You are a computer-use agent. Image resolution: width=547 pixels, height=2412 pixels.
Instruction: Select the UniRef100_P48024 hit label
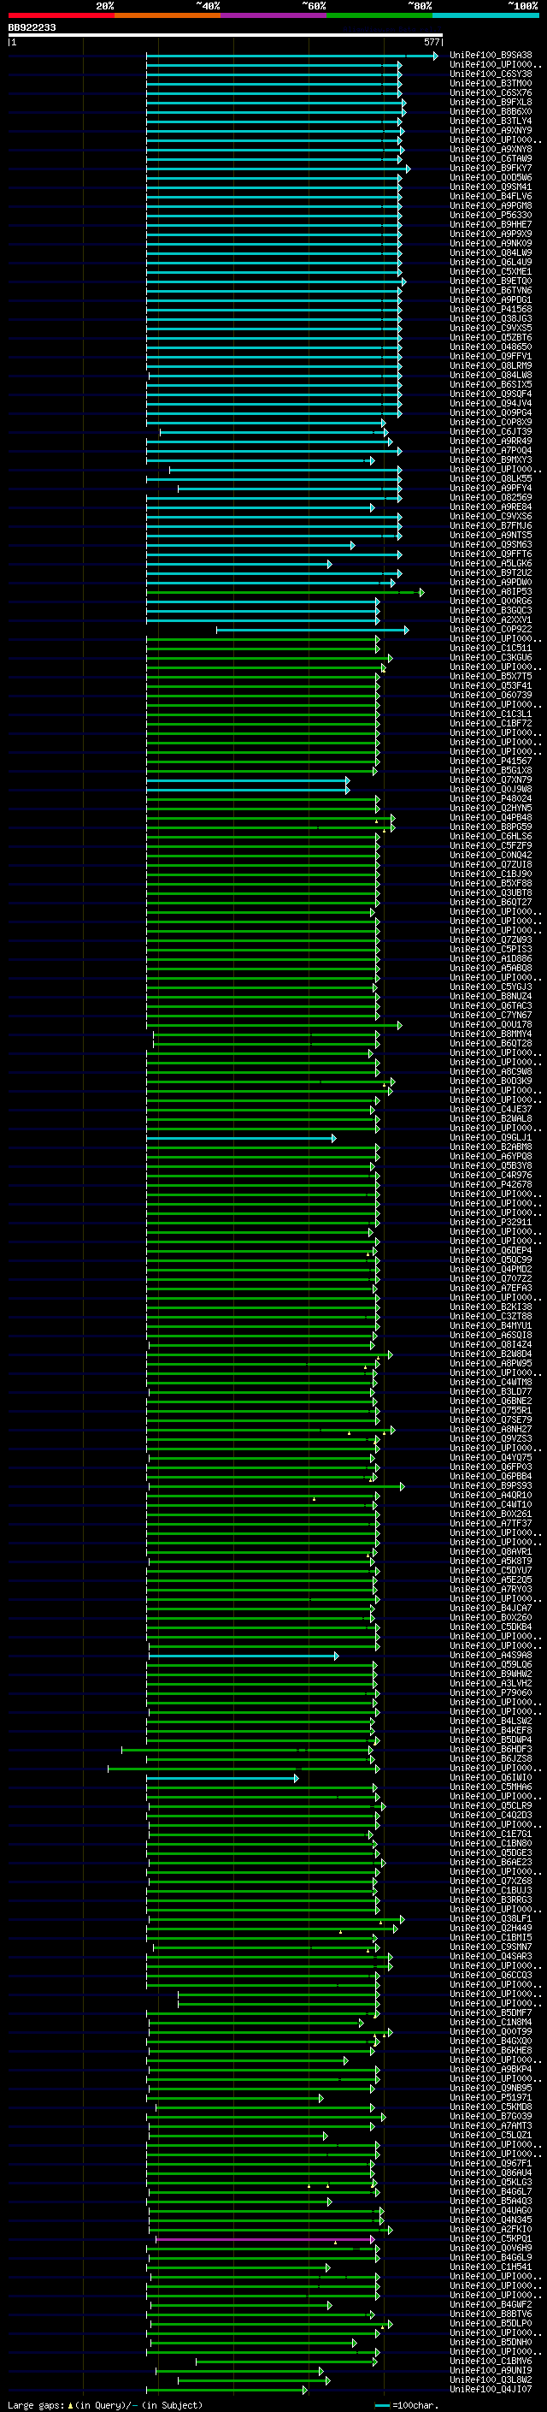click(491, 798)
